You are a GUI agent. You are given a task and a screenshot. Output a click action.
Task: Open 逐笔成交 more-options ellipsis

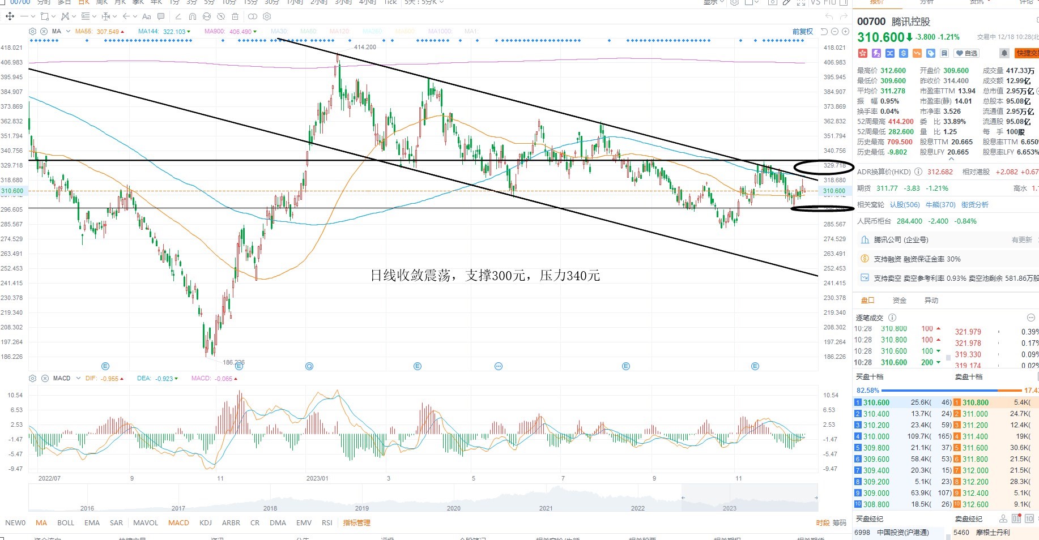(x=1031, y=318)
